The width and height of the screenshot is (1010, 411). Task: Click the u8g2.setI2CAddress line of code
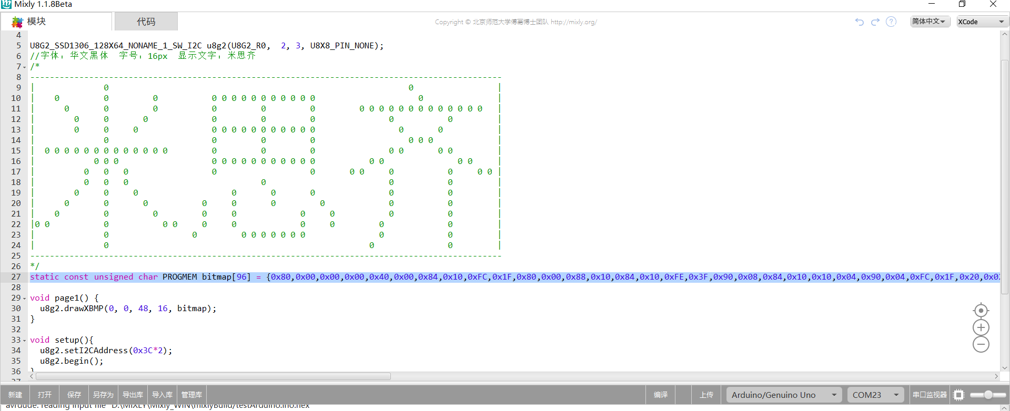(106, 351)
